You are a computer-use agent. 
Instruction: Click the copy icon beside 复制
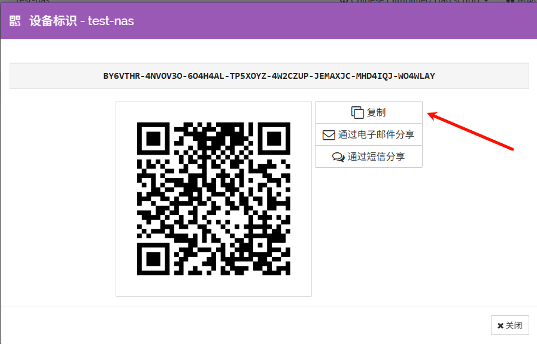click(357, 112)
